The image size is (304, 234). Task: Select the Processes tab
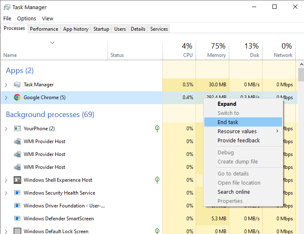pos(15,28)
